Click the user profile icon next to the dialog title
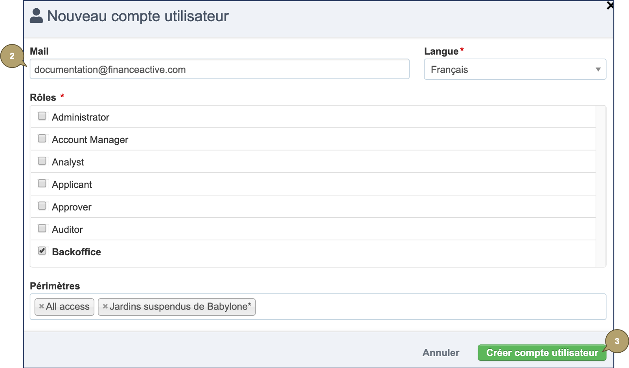This screenshot has width=629, height=368. tap(37, 16)
